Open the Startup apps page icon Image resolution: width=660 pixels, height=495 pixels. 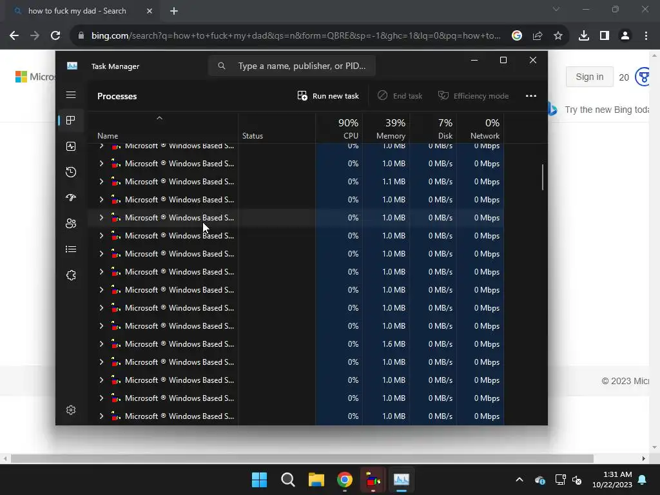pos(71,197)
